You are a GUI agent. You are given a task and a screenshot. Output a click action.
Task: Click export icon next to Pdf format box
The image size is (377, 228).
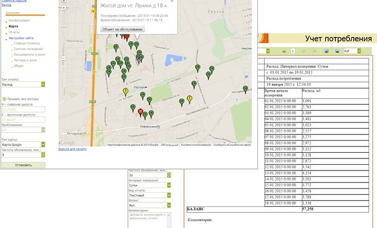(337, 51)
